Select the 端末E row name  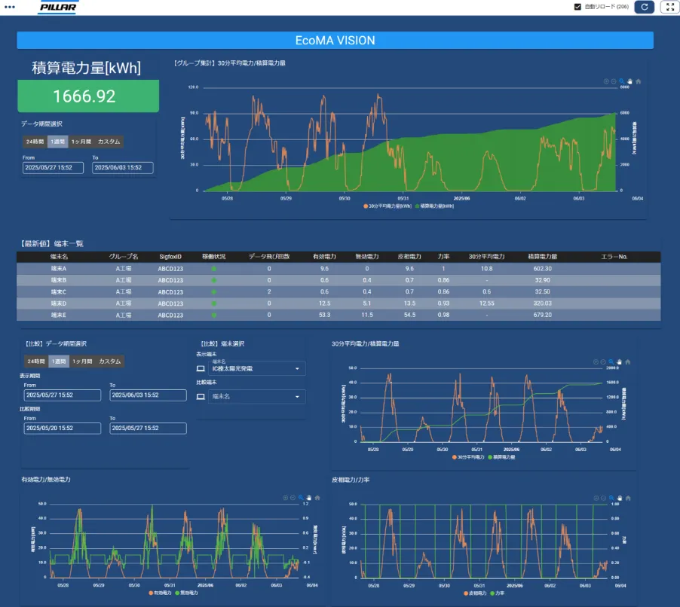(59, 315)
